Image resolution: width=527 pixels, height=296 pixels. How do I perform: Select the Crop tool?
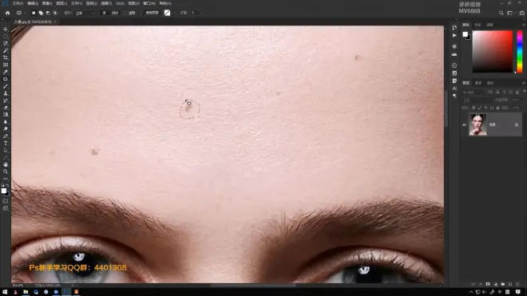(x=6, y=57)
